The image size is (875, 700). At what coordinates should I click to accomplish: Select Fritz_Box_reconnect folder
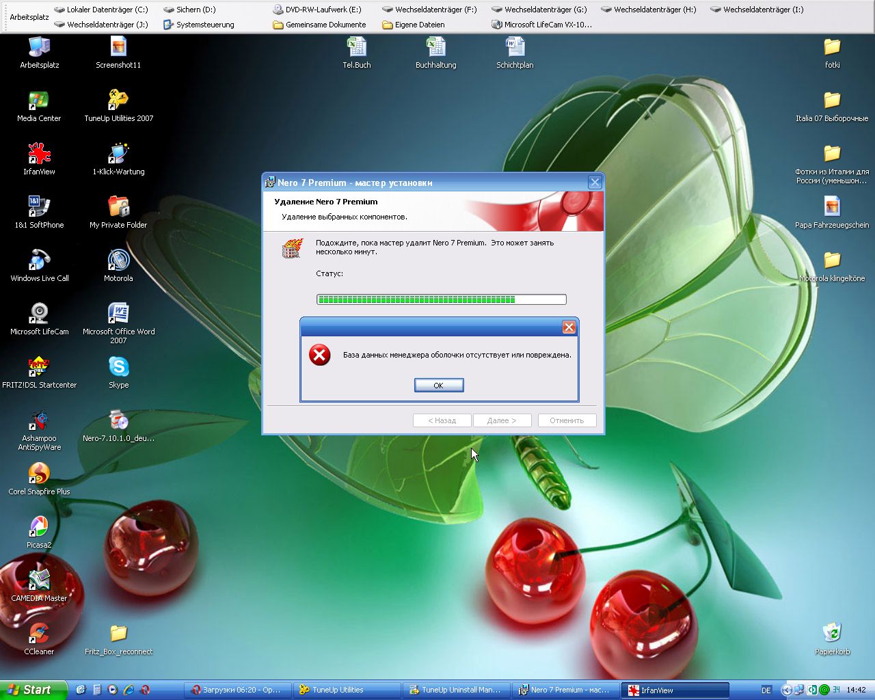coord(118,639)
